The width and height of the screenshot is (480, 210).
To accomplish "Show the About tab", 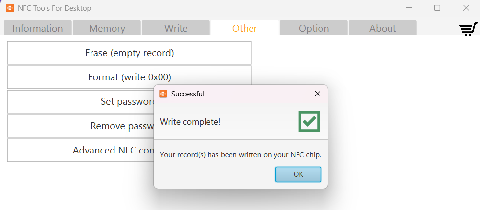I will pyautogui.click(x=383, y=28).
